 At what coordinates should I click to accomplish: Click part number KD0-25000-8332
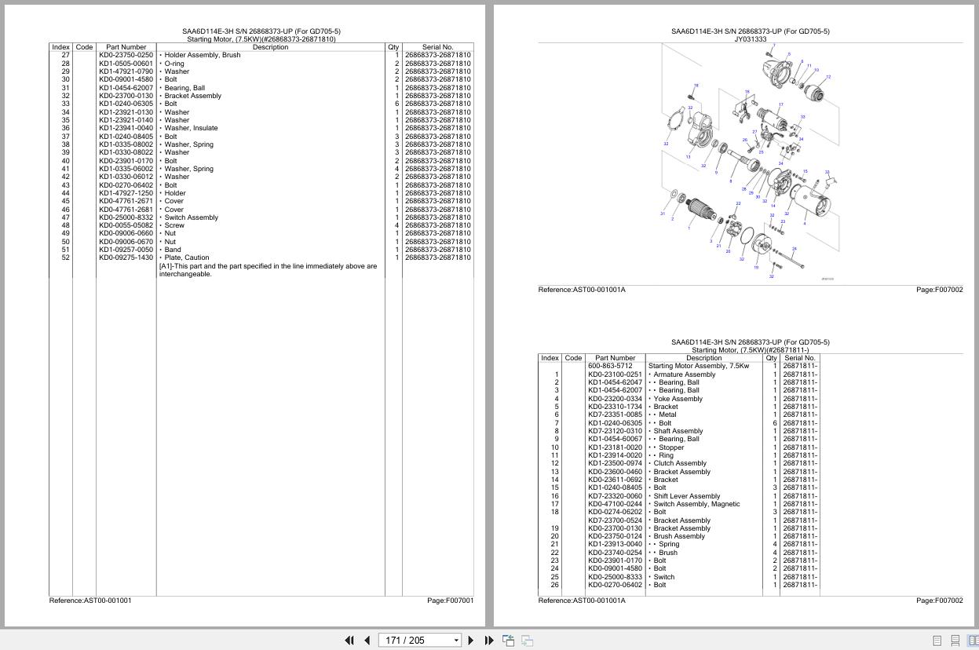point(126,217)
